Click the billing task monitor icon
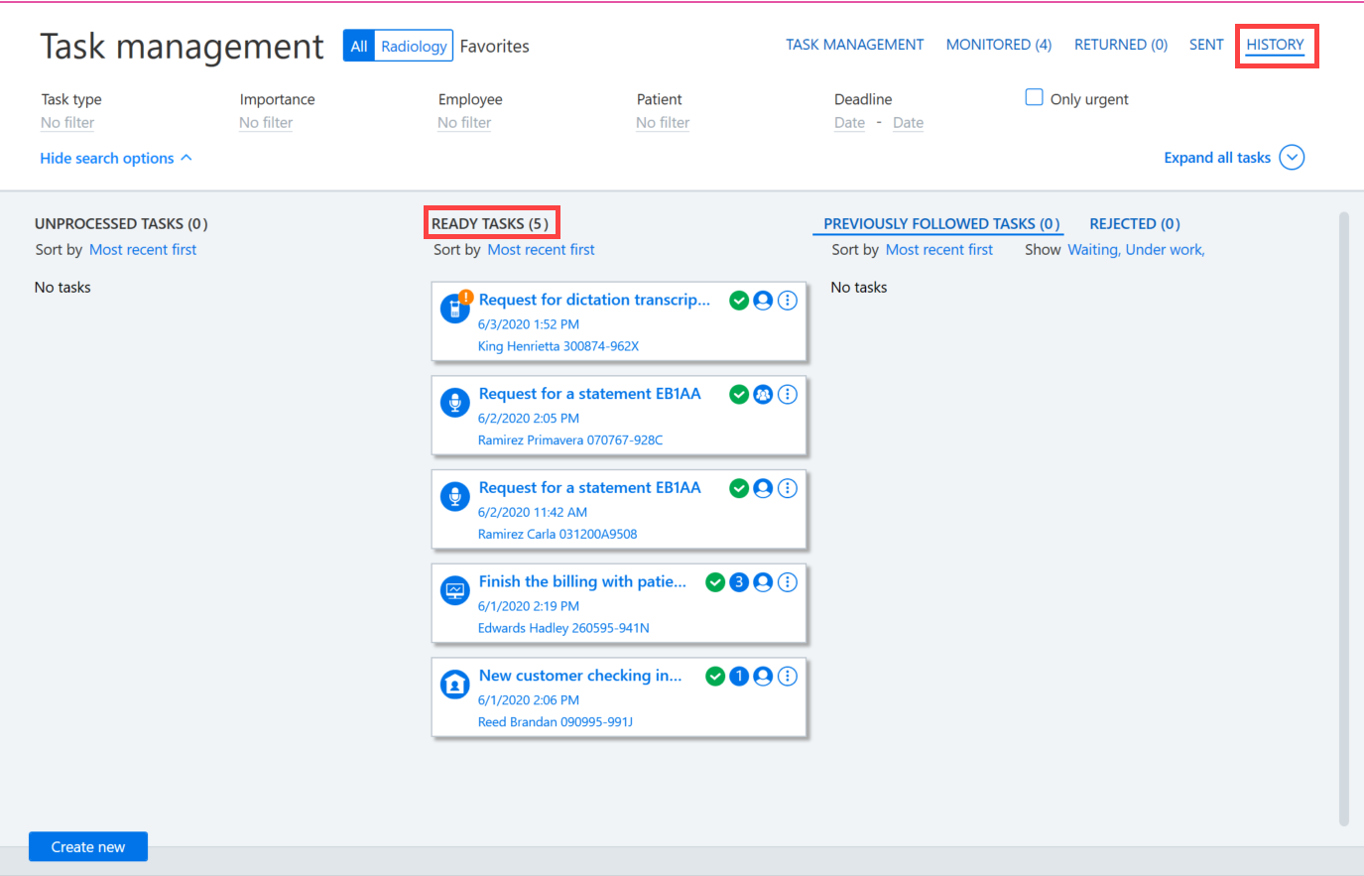This screenshot has width=1364, height=876. [455, 590]
